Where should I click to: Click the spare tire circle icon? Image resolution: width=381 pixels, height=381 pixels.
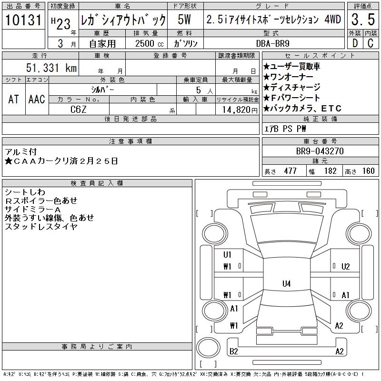(208, 348)
